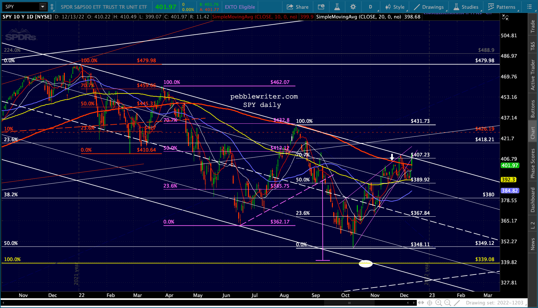
Task: Click the crosshair pan icon
Action: (430, 303)
